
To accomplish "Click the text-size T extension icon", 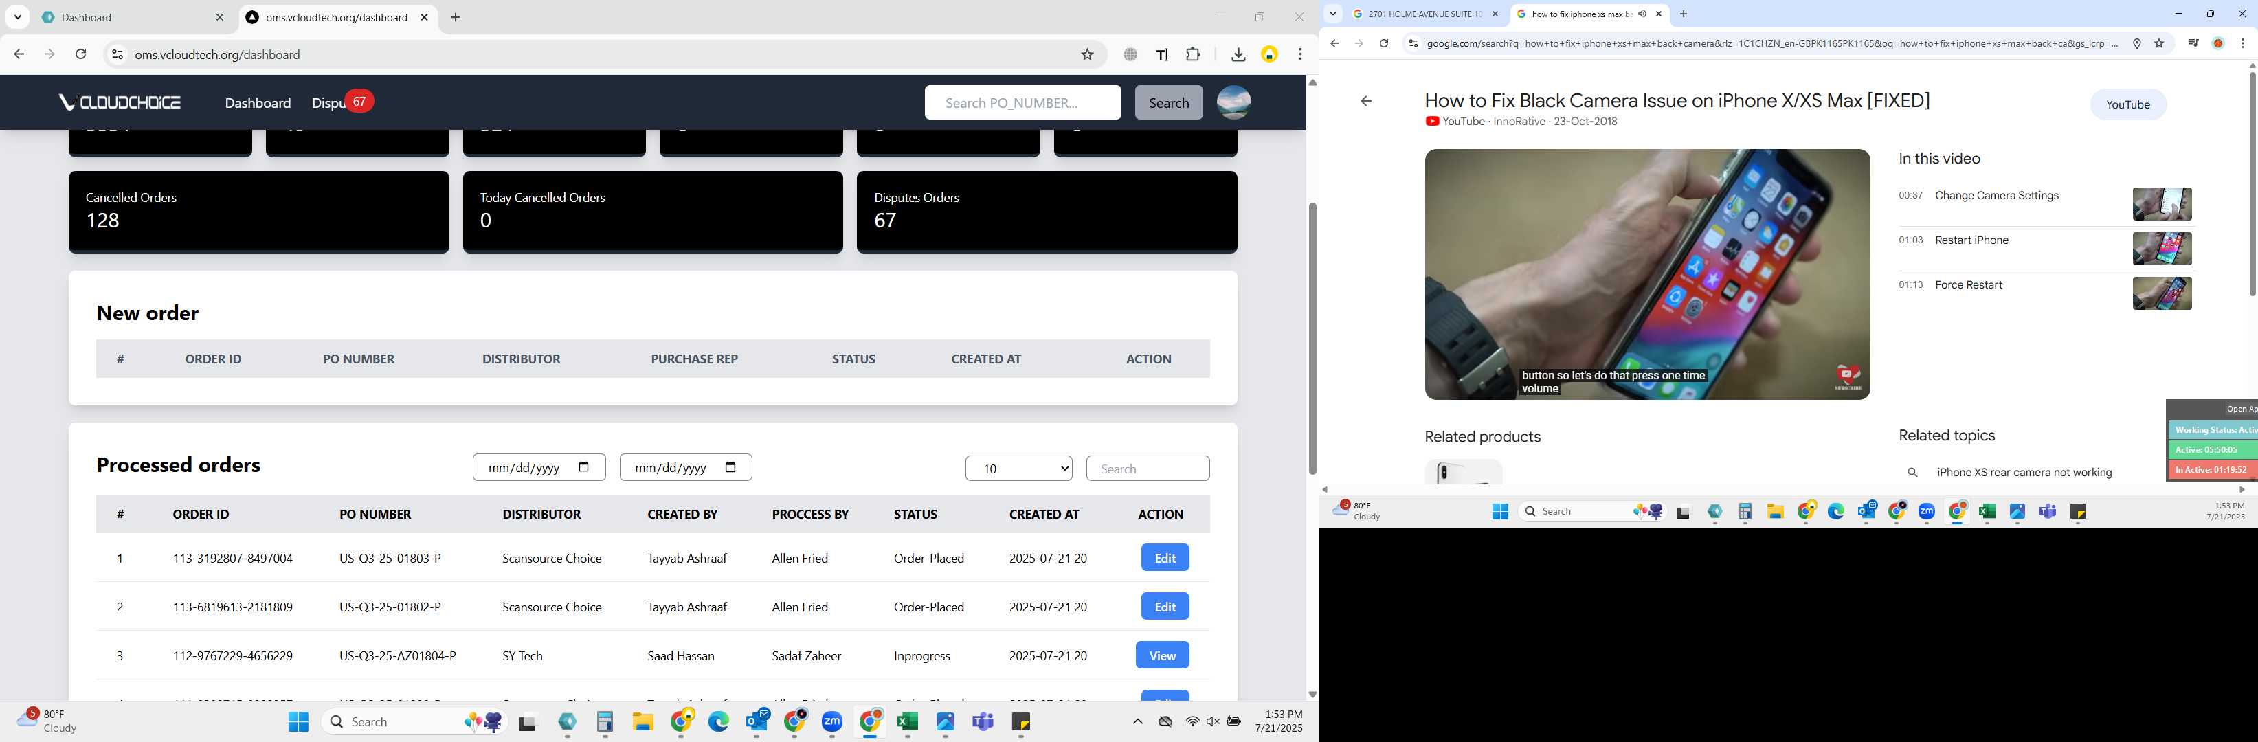I will coord(1162,54).
